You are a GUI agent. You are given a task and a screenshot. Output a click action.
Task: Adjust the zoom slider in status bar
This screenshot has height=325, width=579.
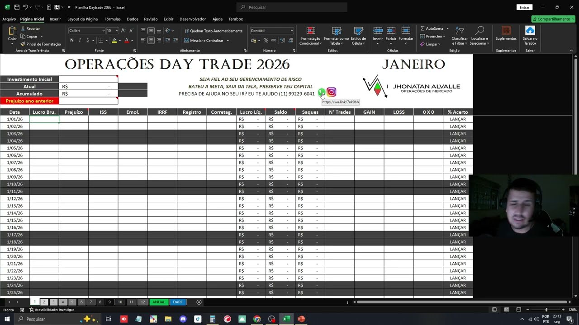point(546,310)
